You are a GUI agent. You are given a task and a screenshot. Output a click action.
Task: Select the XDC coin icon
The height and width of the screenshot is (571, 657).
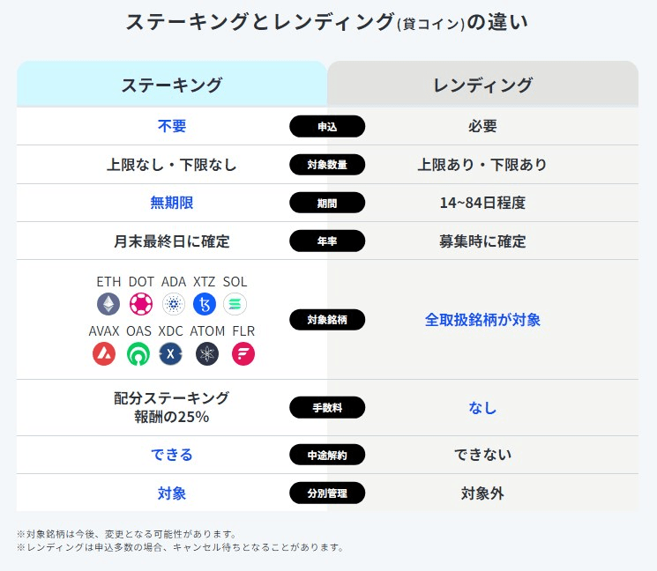coord(170,353)
